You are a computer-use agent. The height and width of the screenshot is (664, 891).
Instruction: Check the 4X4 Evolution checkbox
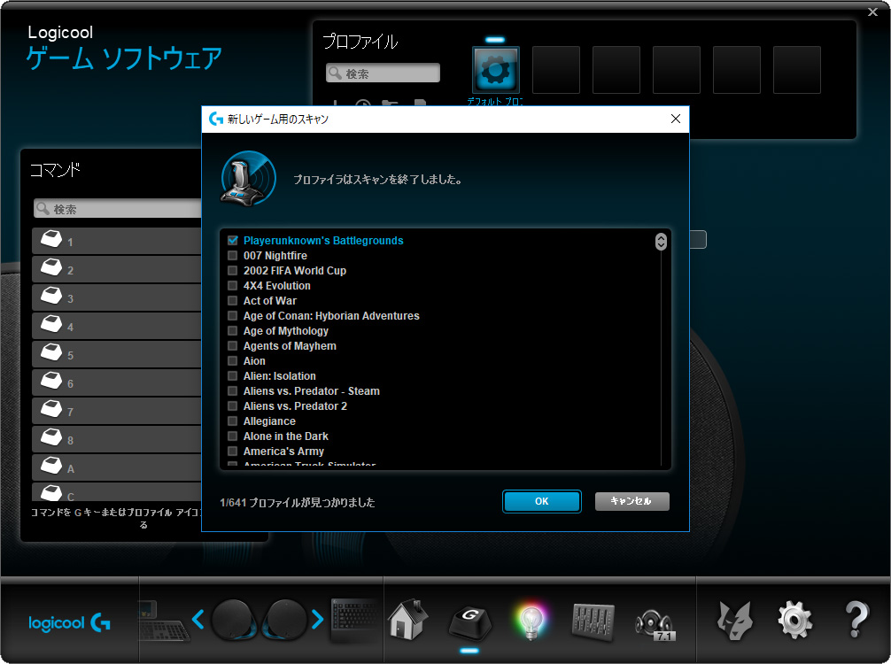pos(232,286)
